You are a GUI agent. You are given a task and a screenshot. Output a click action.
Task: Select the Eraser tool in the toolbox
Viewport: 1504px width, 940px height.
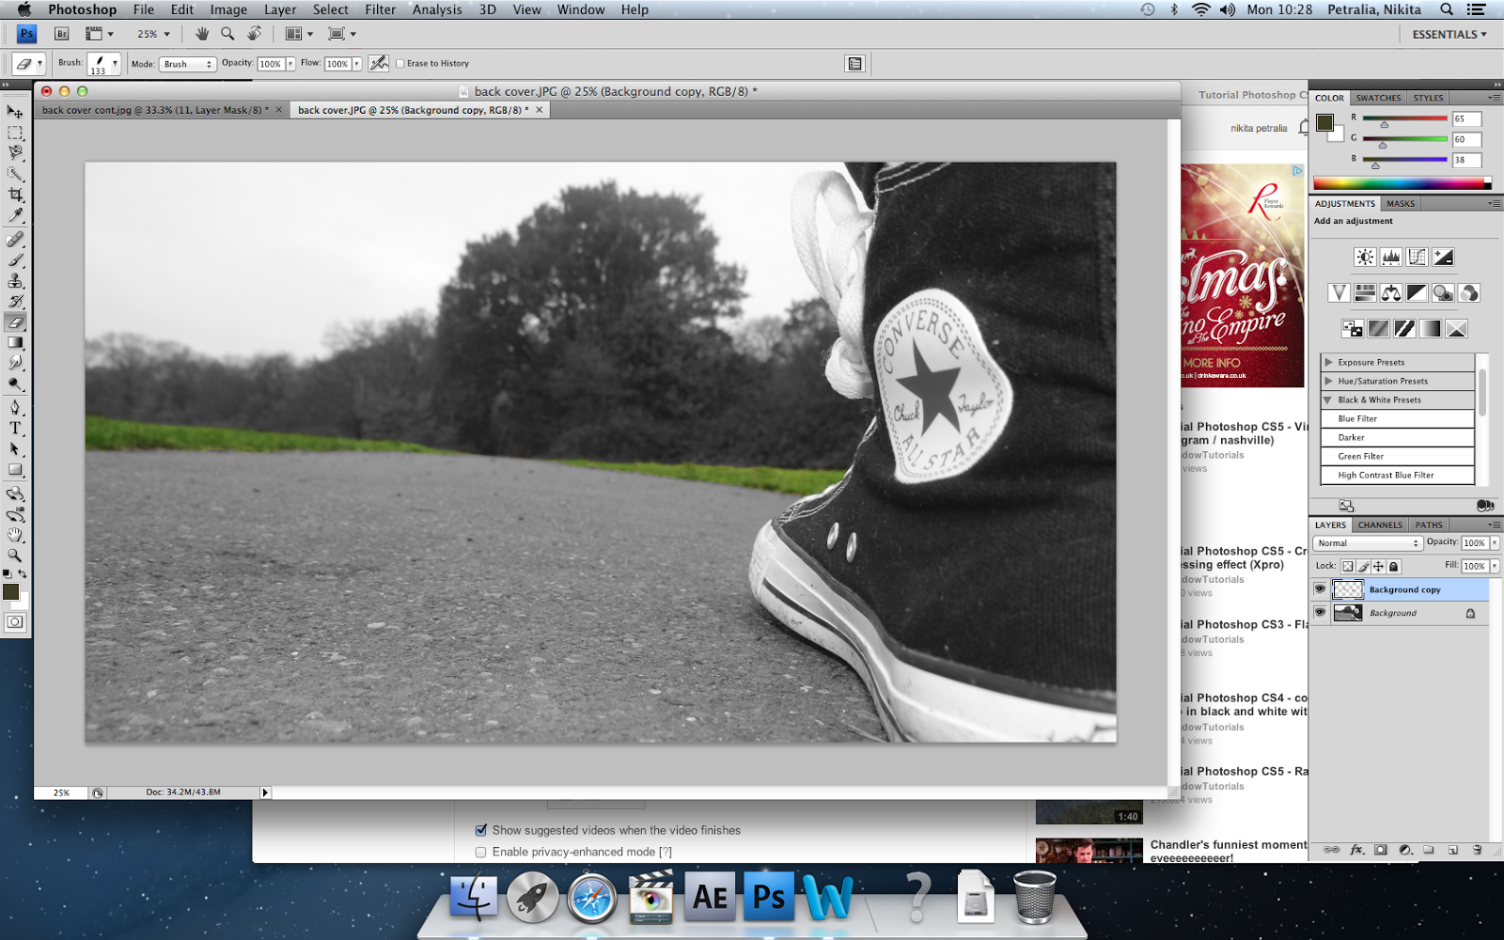[15, 322]
